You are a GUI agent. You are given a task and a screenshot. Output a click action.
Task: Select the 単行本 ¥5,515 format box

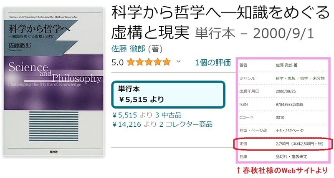[168, 95]
